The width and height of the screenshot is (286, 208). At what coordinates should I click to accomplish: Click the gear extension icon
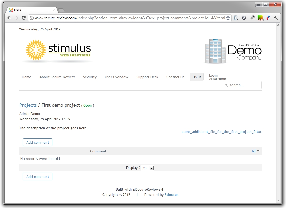click(x=244, y=18)
